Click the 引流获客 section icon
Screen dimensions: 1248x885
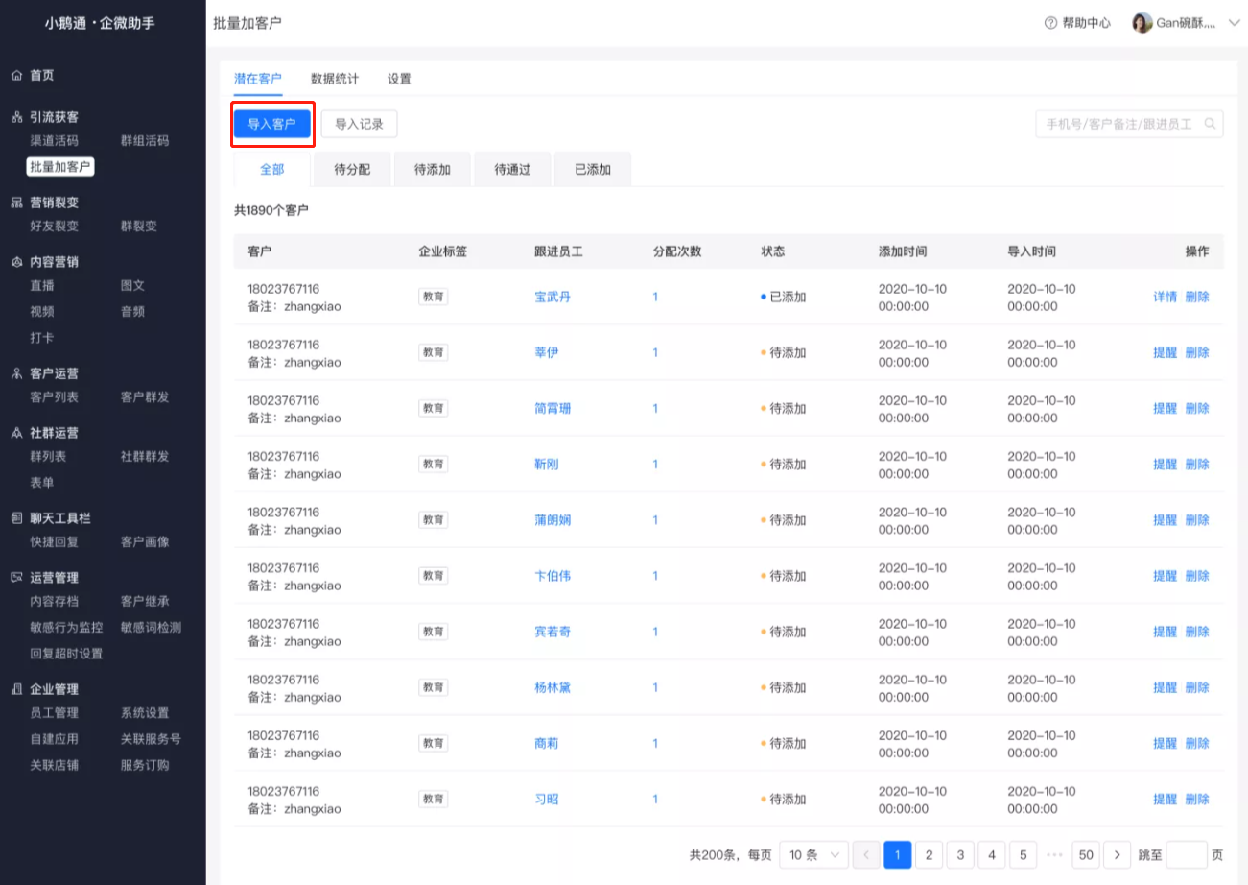(16, 117)
